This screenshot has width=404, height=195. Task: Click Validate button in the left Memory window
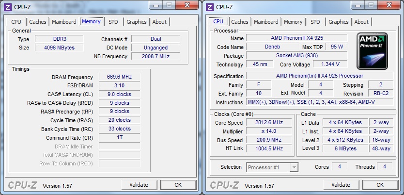139,185
